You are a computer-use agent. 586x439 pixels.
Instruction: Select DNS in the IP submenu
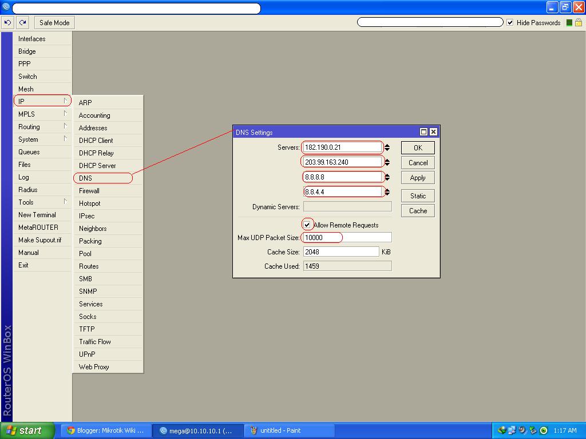108,178
